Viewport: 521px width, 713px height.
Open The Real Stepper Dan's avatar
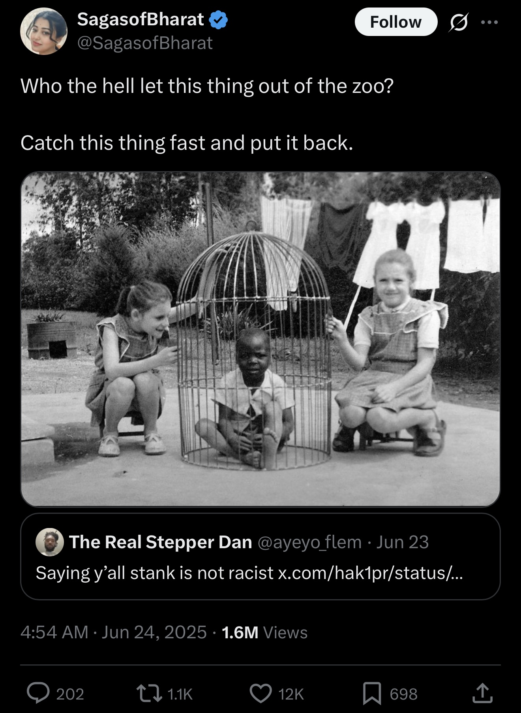(50, 542)
